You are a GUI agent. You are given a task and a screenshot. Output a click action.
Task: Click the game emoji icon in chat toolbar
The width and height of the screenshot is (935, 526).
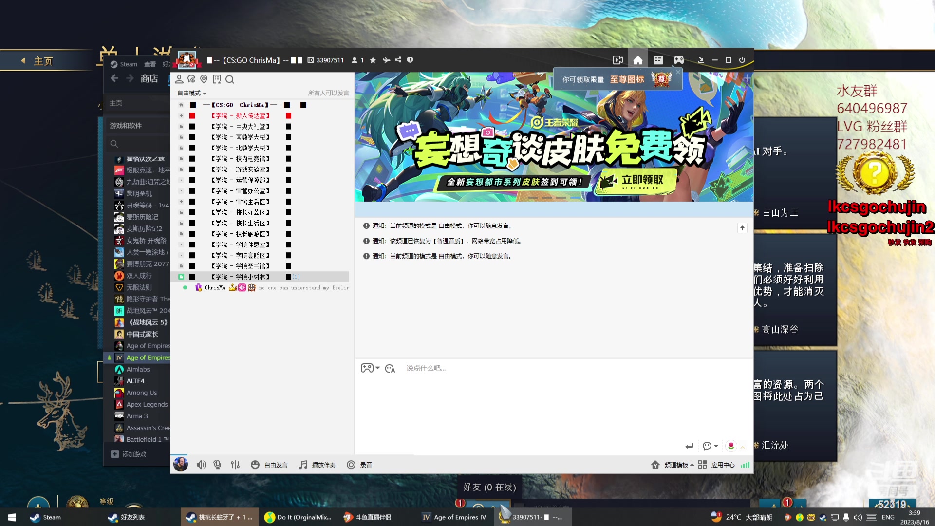(367, 368)
